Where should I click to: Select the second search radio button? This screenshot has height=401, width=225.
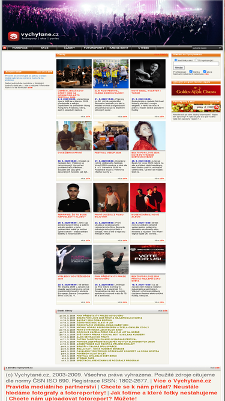196,60
